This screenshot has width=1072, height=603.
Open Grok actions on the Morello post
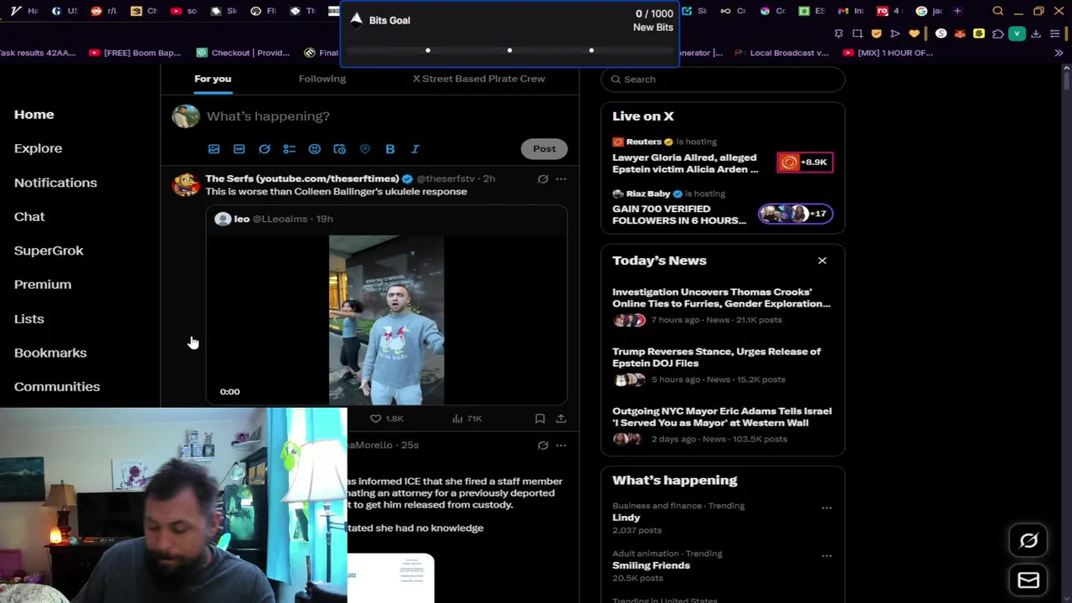tap(543, 445)
